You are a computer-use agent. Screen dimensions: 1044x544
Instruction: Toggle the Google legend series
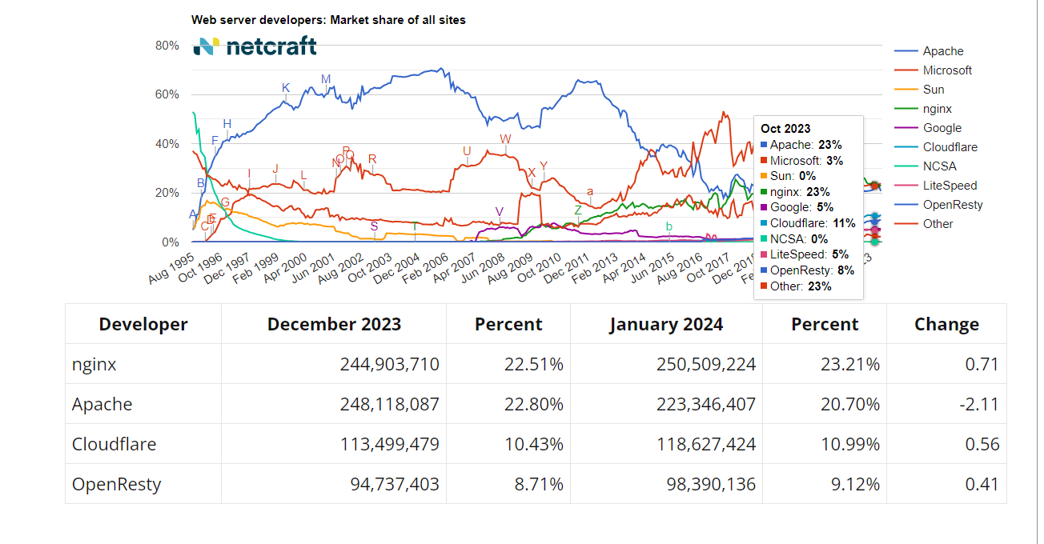pyautogui.click(x=928, y=128)
